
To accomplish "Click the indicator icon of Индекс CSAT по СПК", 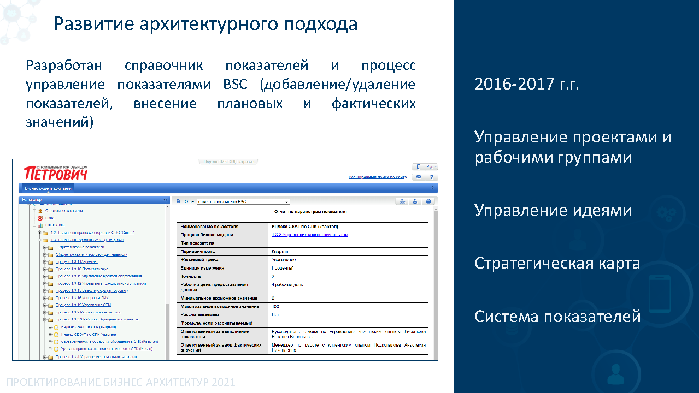I will click(56, 327).
